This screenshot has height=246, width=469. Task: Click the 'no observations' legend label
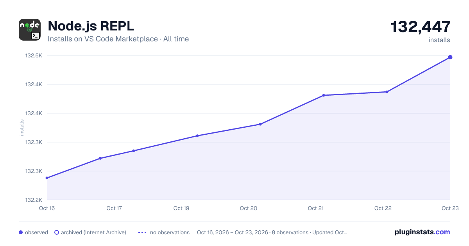[x=170, y=232]
